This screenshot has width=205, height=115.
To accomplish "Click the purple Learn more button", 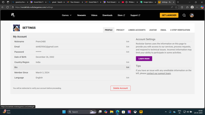I will tap(144, 58).
